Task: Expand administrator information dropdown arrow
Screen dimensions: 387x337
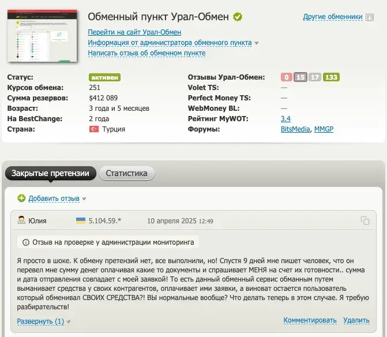Action: tap(257, 43)
